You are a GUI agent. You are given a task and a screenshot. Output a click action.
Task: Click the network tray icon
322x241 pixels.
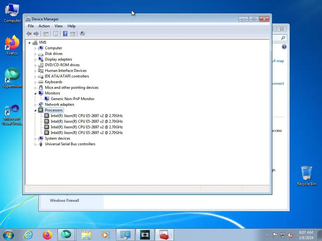click(283, 235)
